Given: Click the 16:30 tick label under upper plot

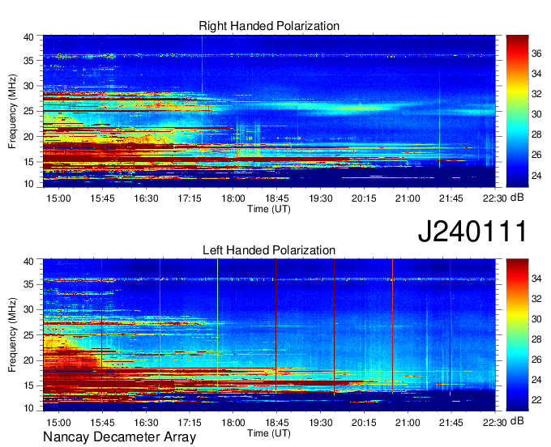Looking at the screenshot, I should (x=146, y=198).
